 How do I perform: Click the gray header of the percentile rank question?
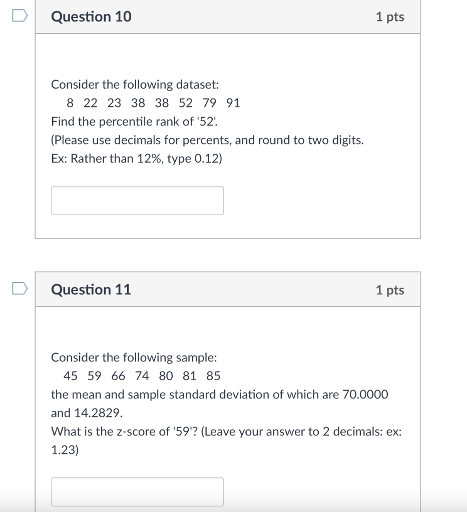[227, 16]
